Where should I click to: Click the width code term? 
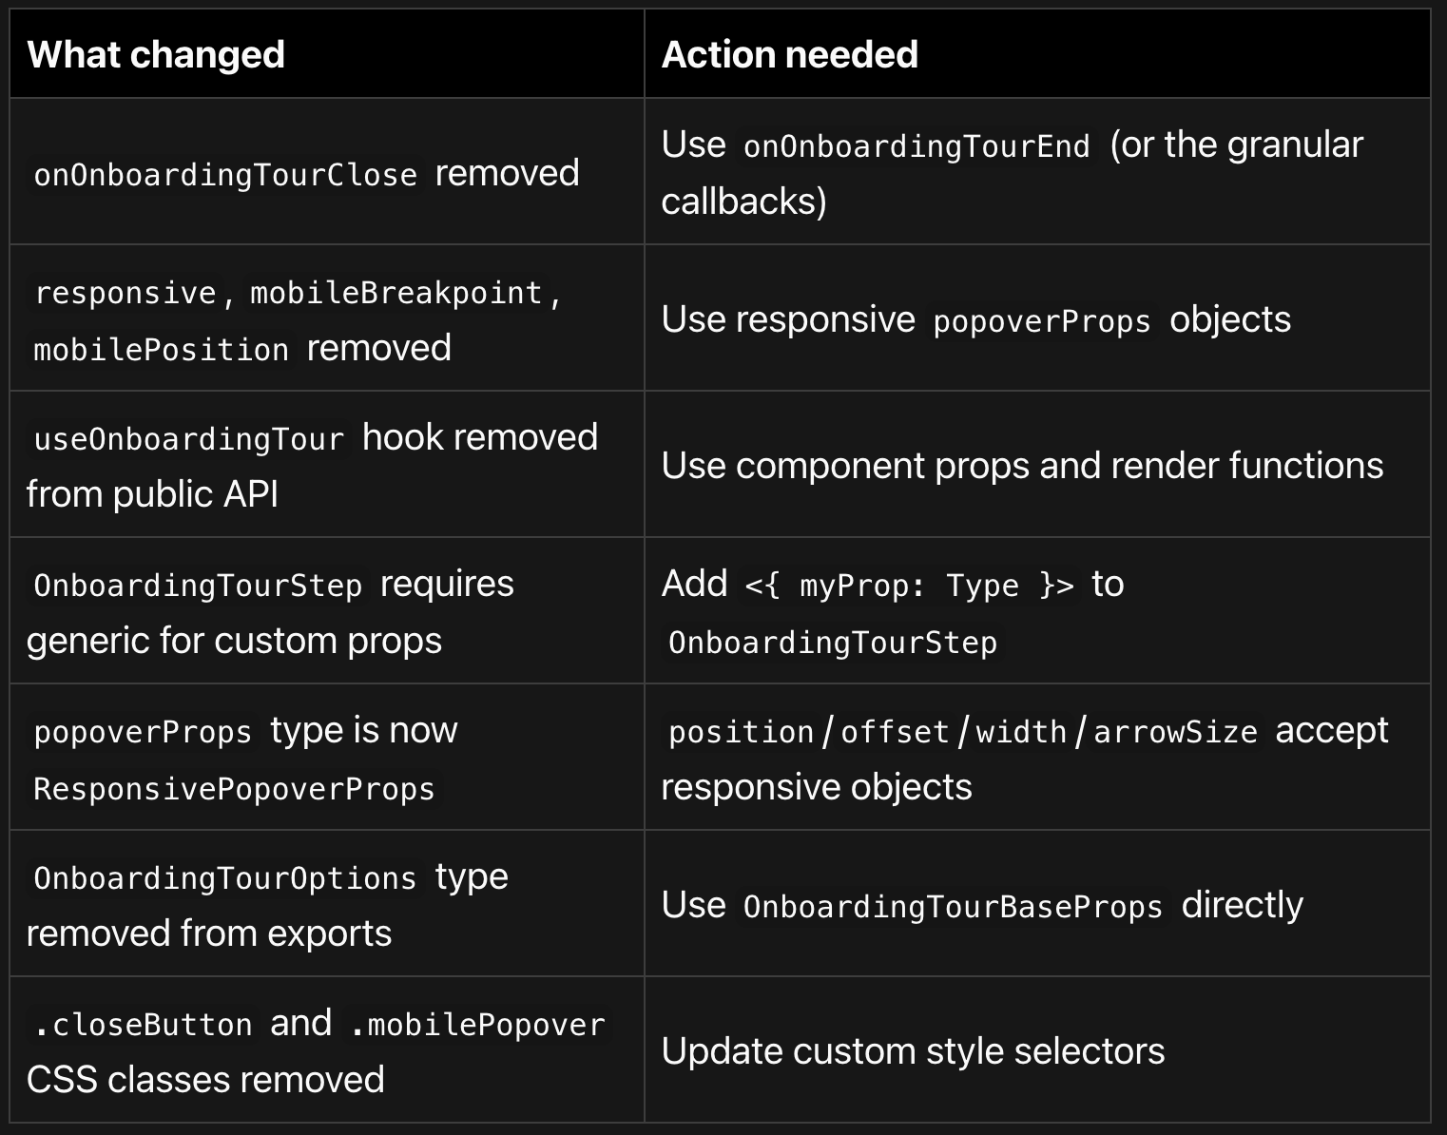[1021, 732]
